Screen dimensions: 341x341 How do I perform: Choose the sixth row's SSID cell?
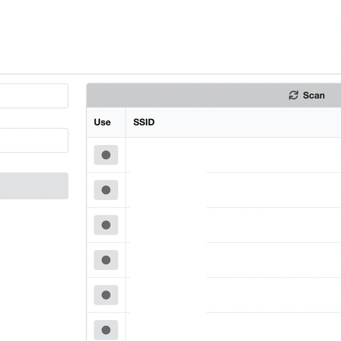point(227,330)
